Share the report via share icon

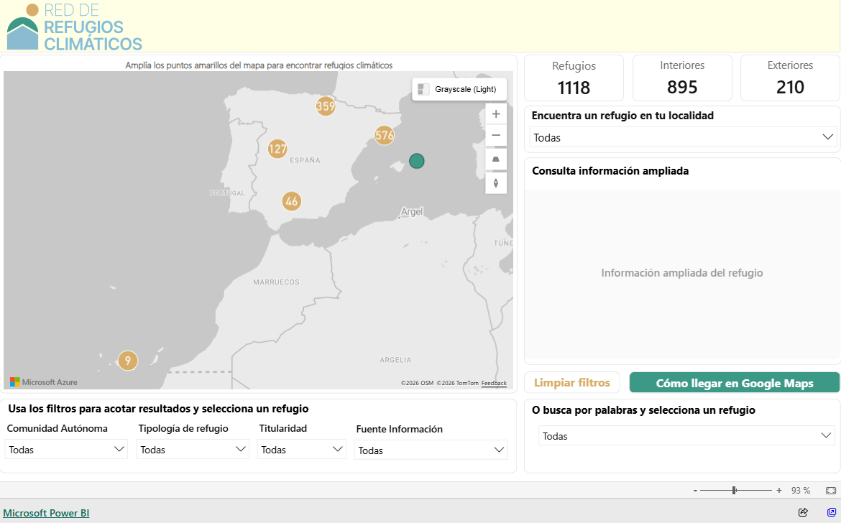pyautogui.click(x=803, y=512)
